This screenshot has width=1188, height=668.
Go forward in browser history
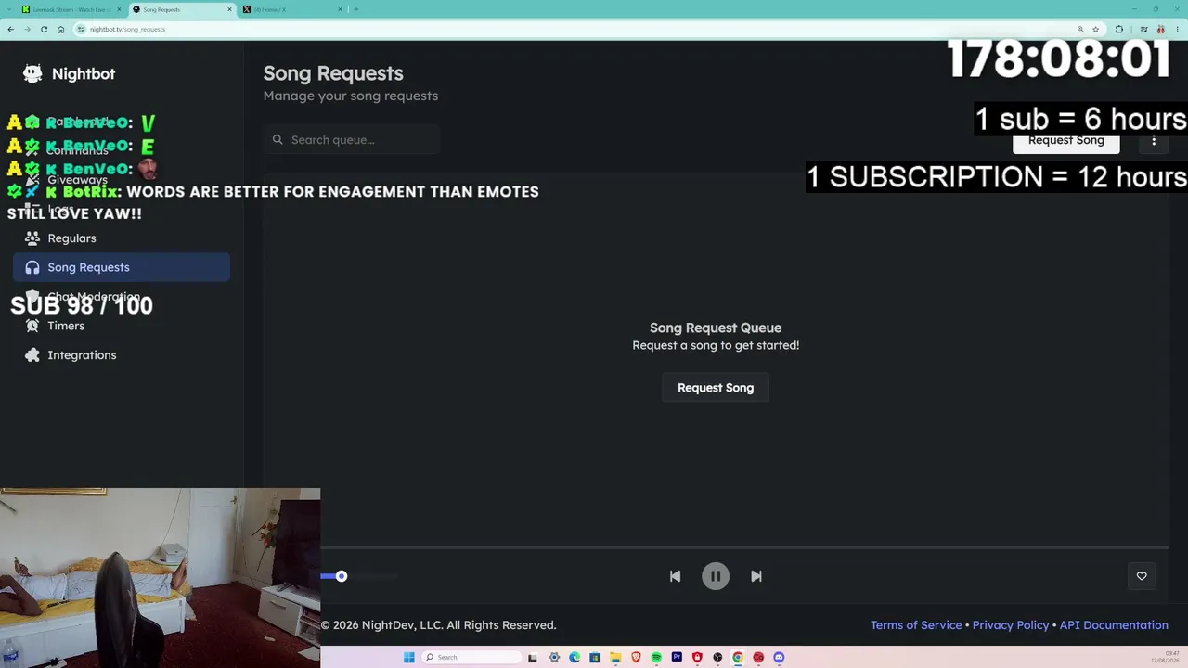(x=27, y=29)
